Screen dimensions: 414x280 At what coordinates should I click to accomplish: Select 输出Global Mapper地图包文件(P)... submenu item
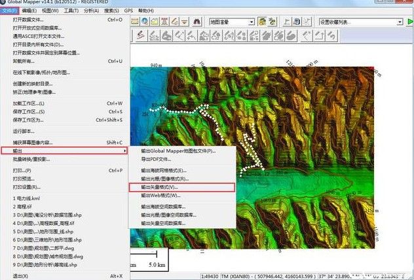182,151
